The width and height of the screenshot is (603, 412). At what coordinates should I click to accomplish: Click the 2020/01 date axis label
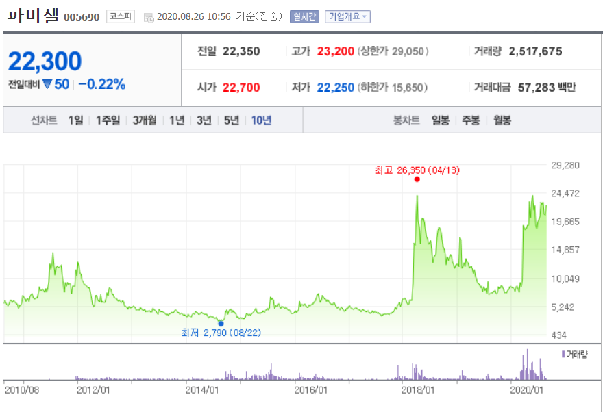527,390
